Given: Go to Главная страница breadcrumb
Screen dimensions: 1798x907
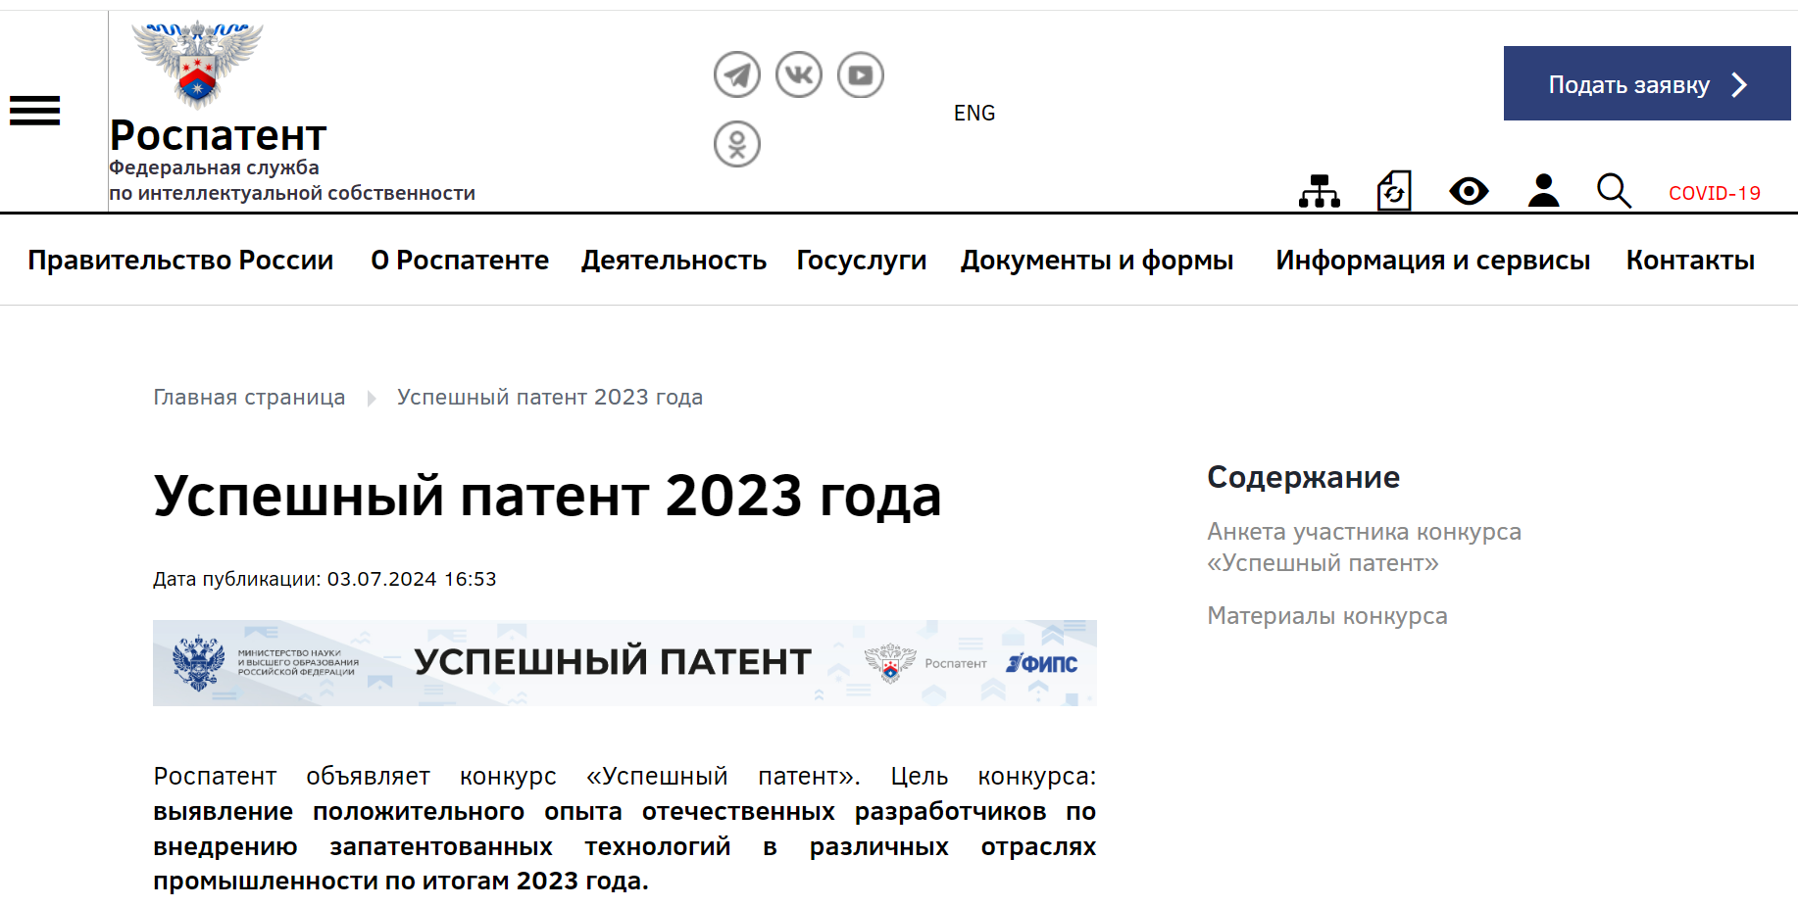Looking at the screenshot, I should coord(249,398).
